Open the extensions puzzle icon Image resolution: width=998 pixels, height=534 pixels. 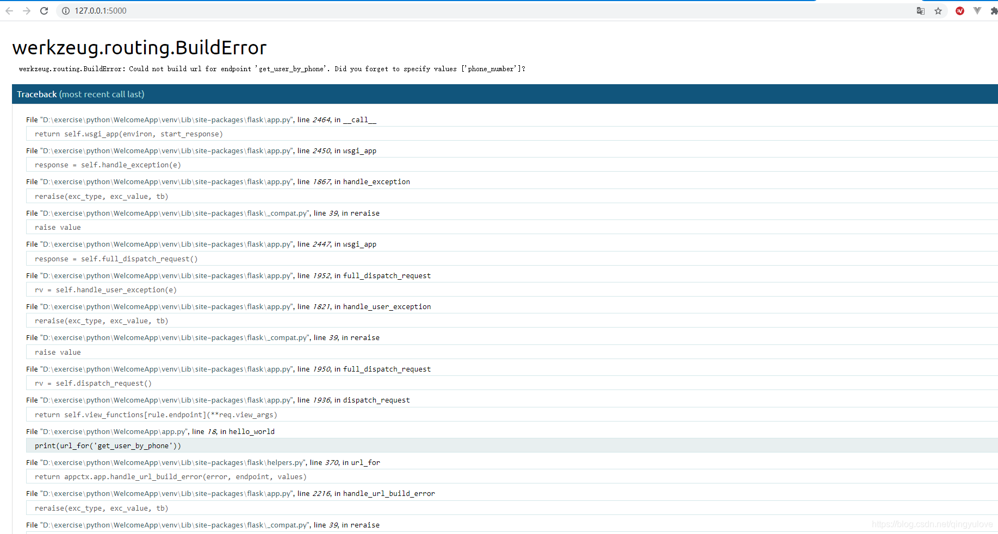tap(994, 11)
